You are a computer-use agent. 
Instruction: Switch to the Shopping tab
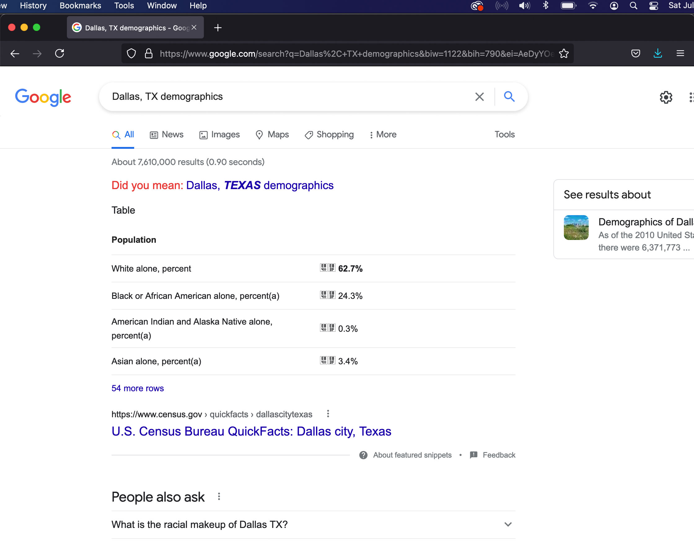coord(329,135)
